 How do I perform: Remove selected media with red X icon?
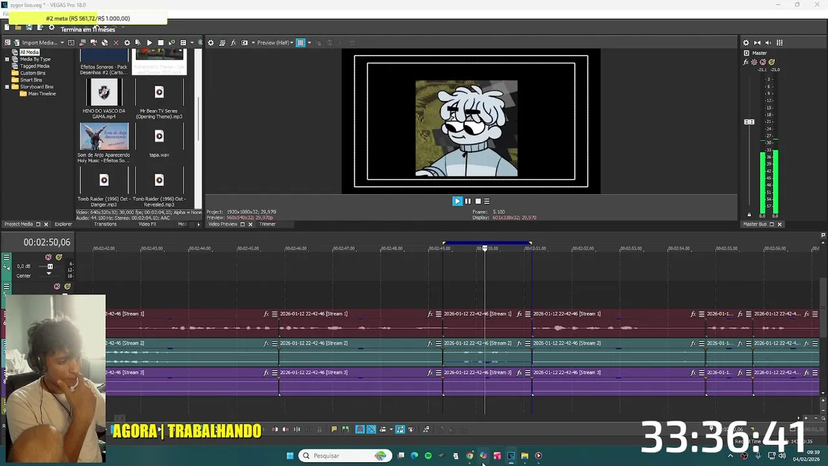point(116,43)
